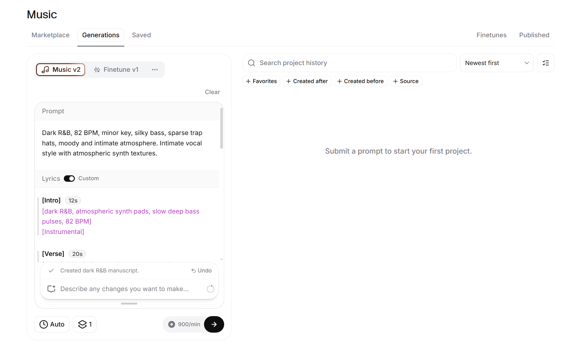576x354 pixels.
Task: Open the three-dots model options menu
Action: click(x=155, y=70)
